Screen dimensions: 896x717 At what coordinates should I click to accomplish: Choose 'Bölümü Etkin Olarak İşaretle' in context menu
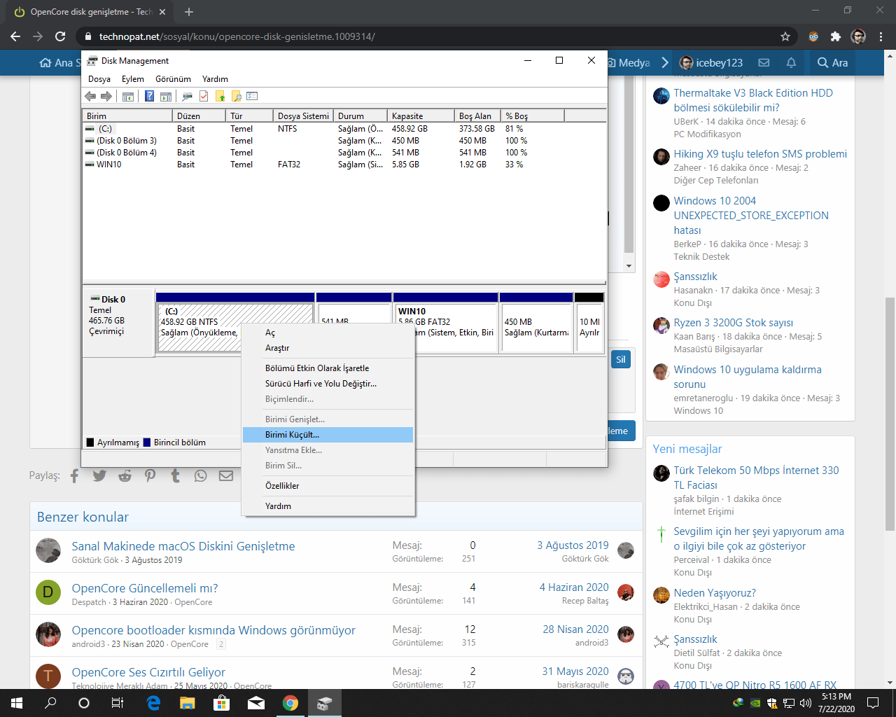pyautogui.click(x=328, y=368)
